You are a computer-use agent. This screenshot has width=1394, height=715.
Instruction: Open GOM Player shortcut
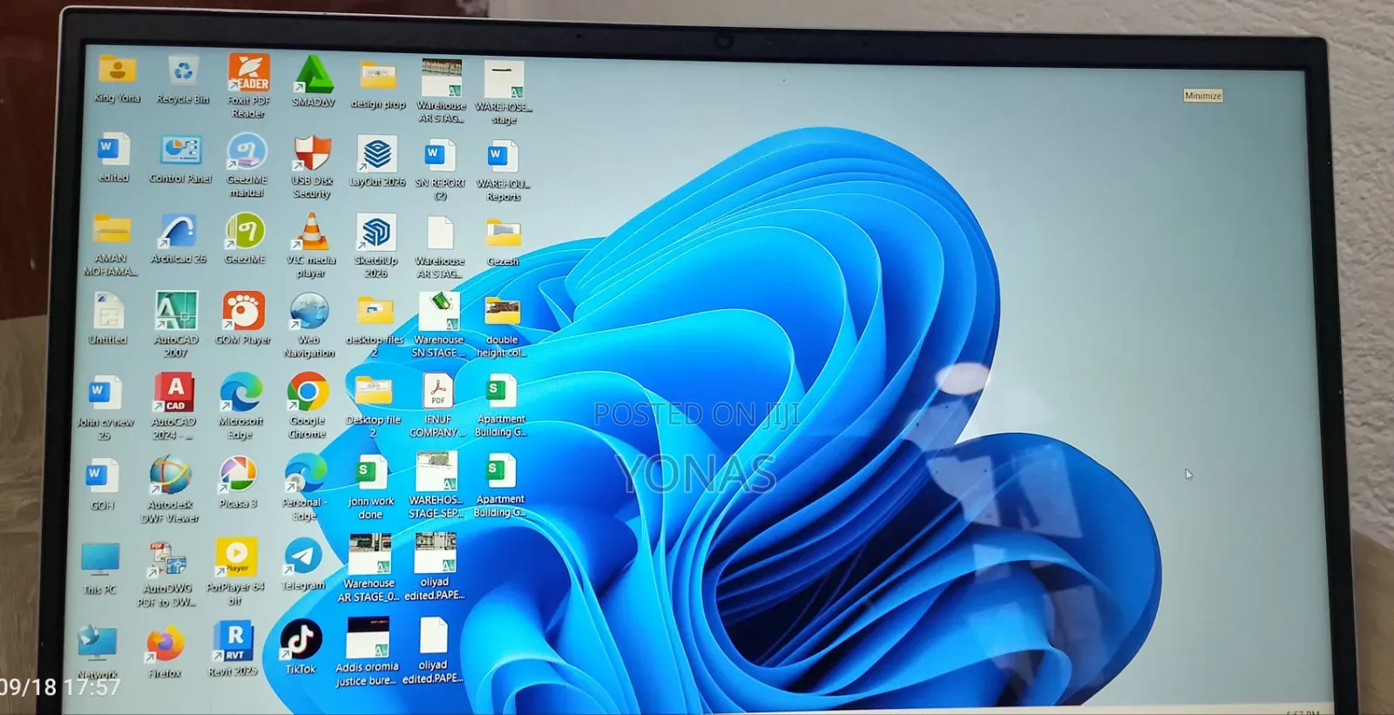243,319
